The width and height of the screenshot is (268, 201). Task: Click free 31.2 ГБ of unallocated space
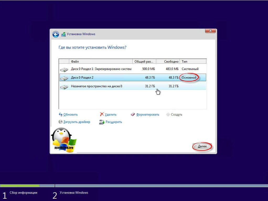[174, 86]
